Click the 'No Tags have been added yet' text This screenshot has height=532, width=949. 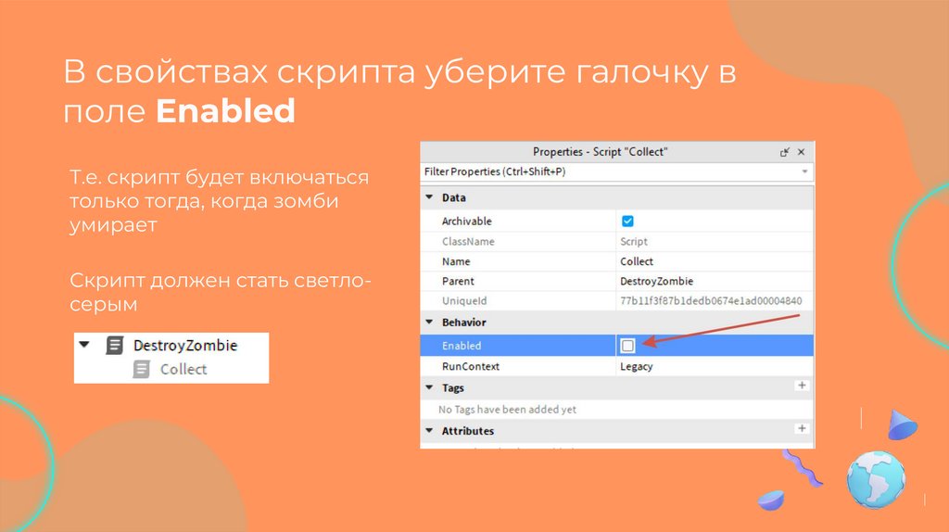[x=507, y=410]
